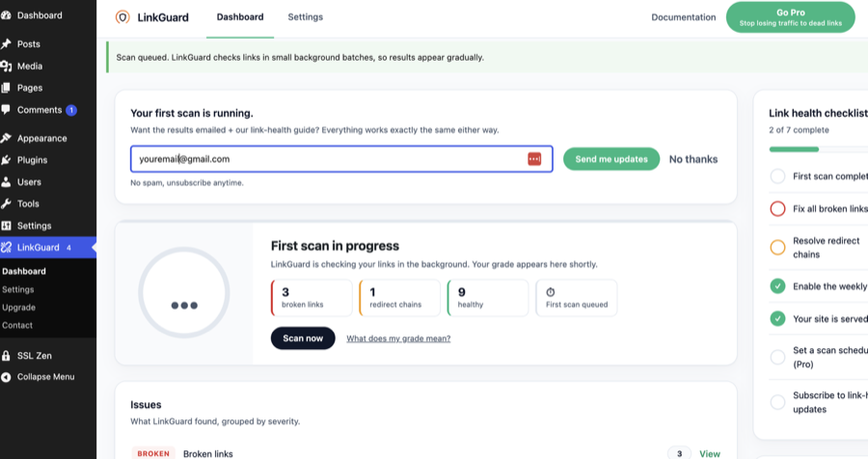Viewport: 868px width, 459px height.
Task: Toggle the Resolve redirect chains checklist circle
Action: [x=777, y=248]
